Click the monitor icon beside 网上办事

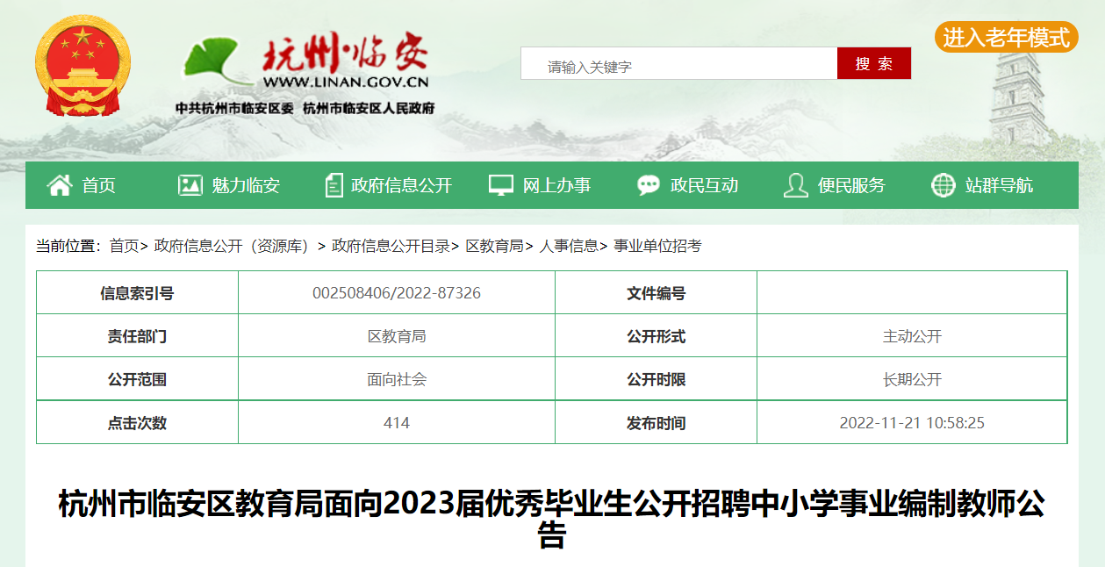[501, 185]
